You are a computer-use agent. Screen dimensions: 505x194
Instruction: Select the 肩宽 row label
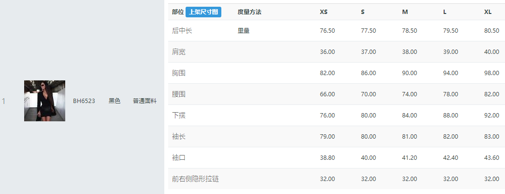179,52
